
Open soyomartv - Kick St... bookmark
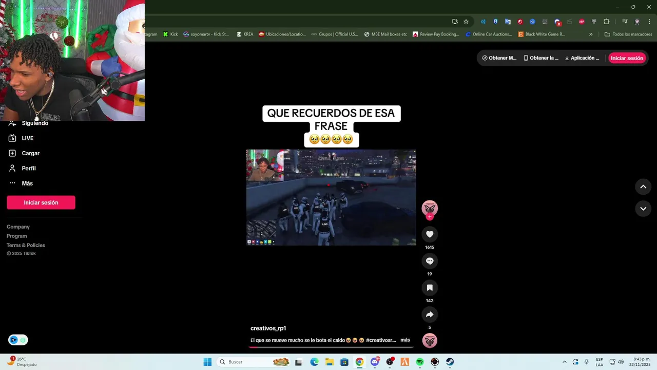(206, 34)
